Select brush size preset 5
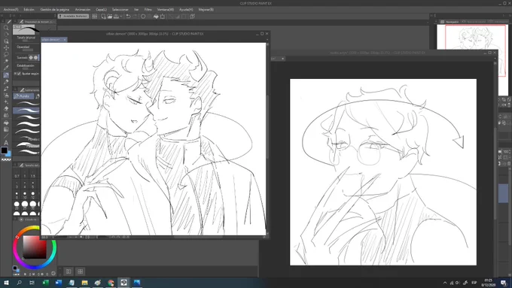Screen dimensions: 512x288 coord(33,185)
